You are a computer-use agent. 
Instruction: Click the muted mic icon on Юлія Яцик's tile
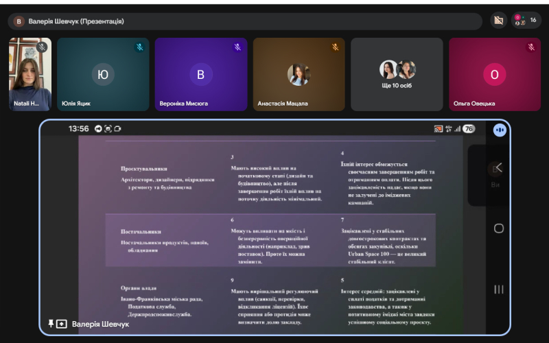[139, 47]
